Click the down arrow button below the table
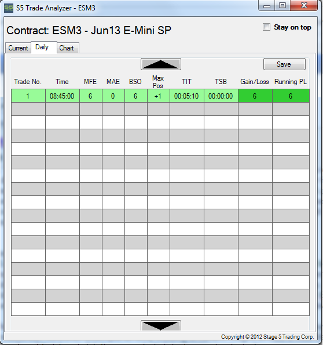Viewport: 323px width, 345px height. click(161, 325)
